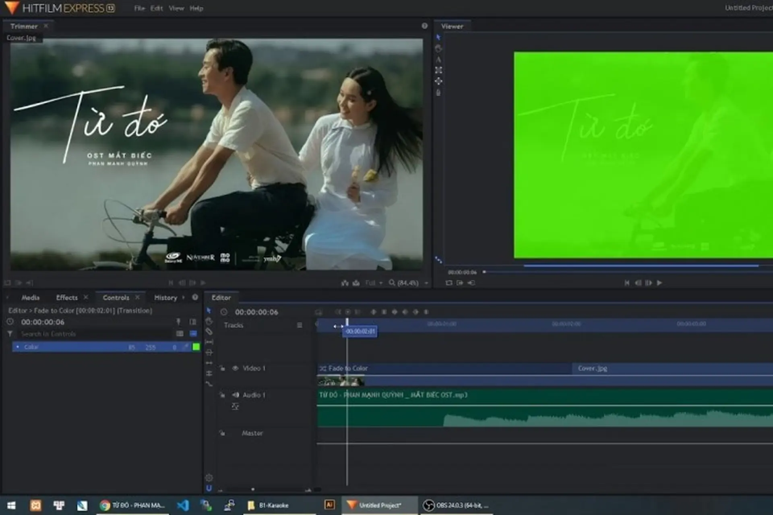This screenshot has width=773, height=515.
Task: Select the selection arrow tool in the Editor toolbar
Action: tap(209, 311)
